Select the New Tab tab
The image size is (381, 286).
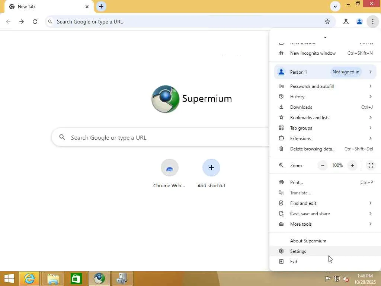pyautogui.click(x=49, y=7)
